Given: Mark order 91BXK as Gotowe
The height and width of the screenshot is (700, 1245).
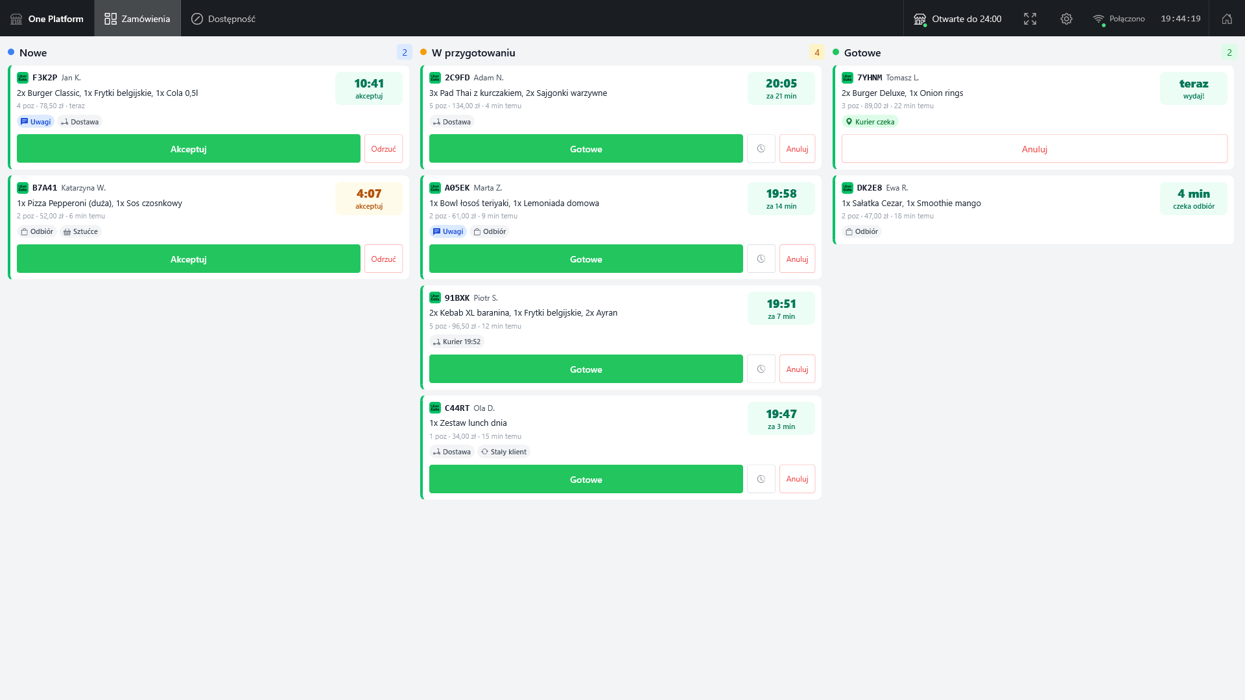Looking at the screenshot, I should click(x=586, y=369).
